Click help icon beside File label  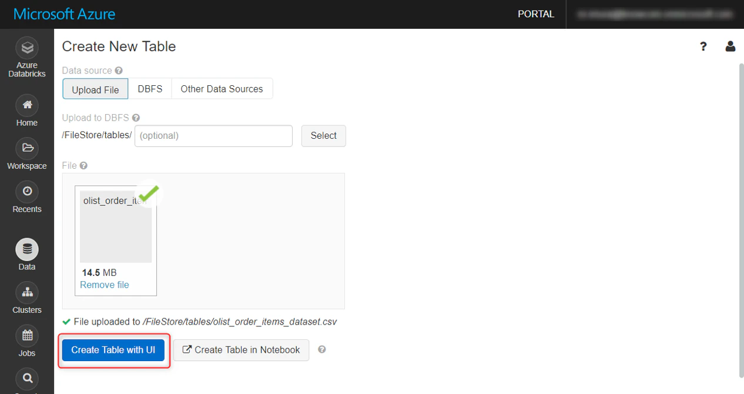pos(83,166)
